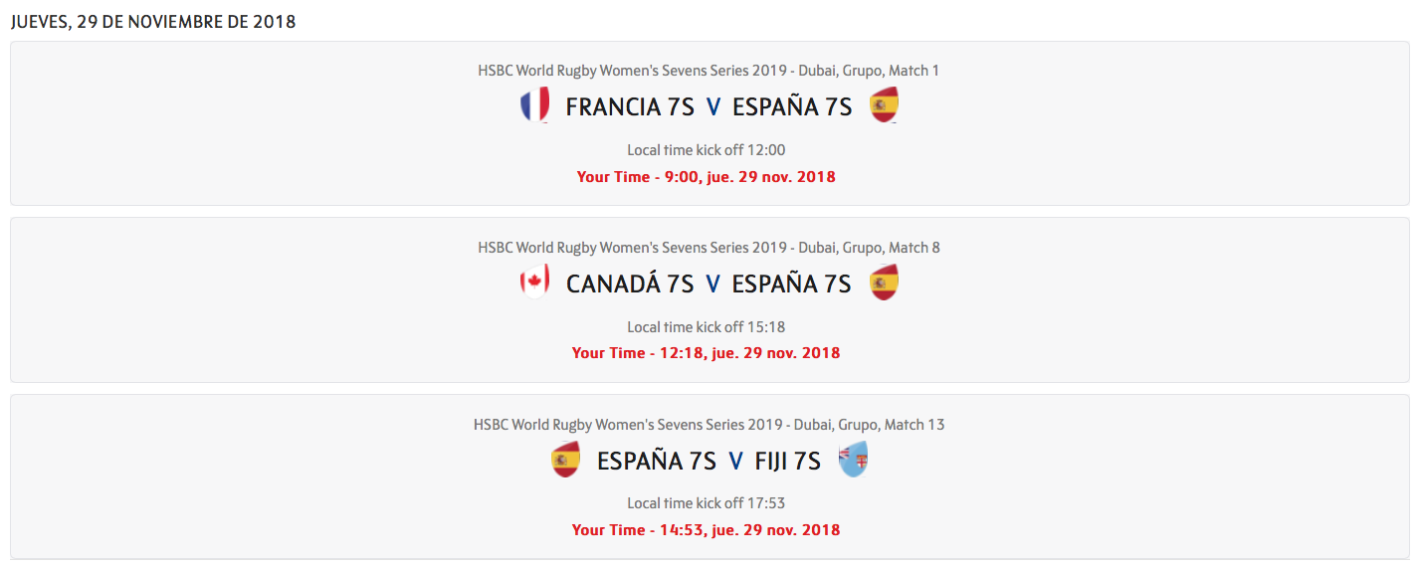Open the Dubai Grupo Match 8 title
This screenshot has height=570, width=1419.
click(x=709, y=248)
